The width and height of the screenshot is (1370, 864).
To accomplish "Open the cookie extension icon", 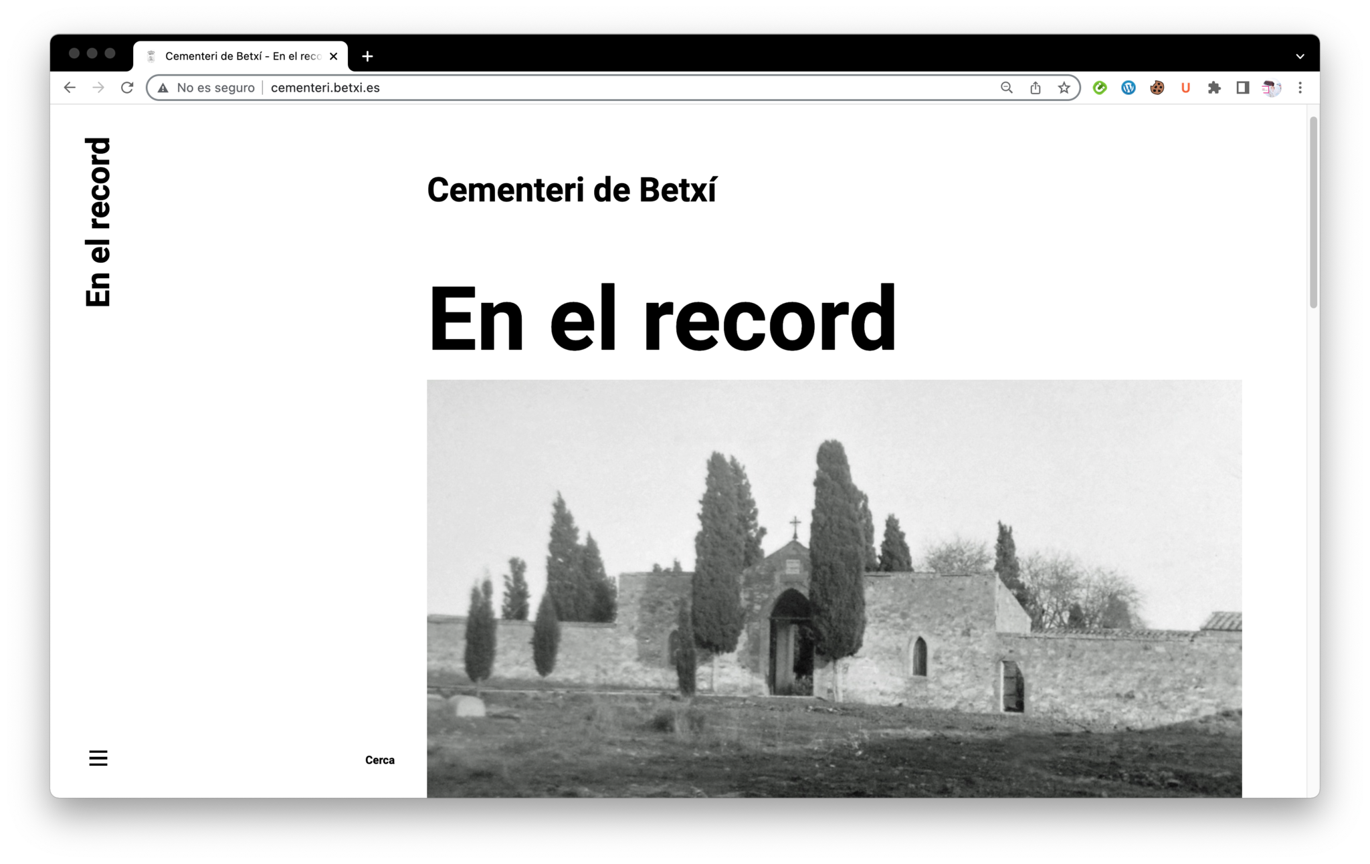I will tap(1157, 88).
